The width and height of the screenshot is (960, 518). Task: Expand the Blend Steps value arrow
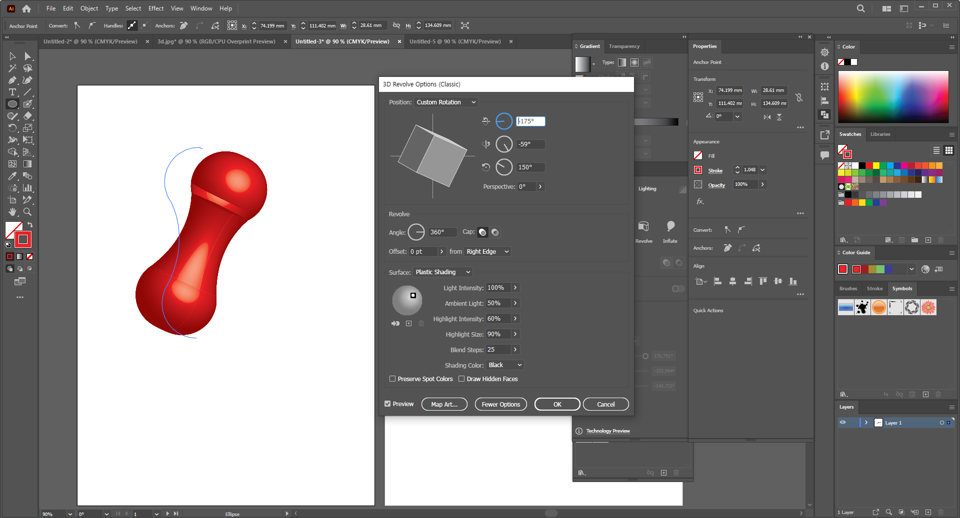(x=515, y=350)
